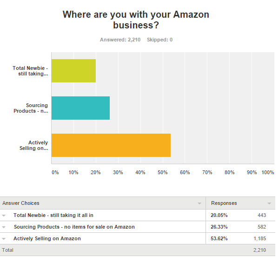Click the Answer Choices column header text
This screenshot has width=279, height=264.
[21, 203]
